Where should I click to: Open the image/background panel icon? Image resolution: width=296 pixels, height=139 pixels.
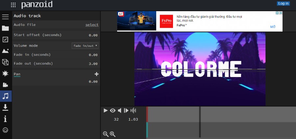[x=5, y=51]
